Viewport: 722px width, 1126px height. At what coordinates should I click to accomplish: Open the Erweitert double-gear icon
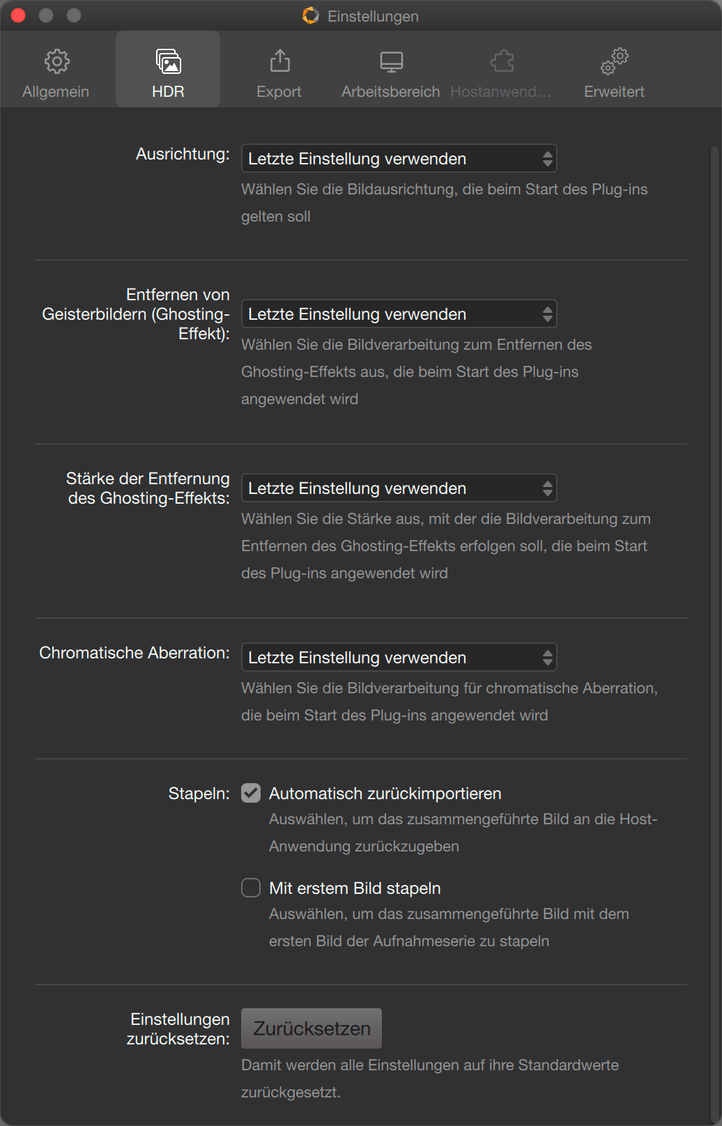tap(614, 61)
